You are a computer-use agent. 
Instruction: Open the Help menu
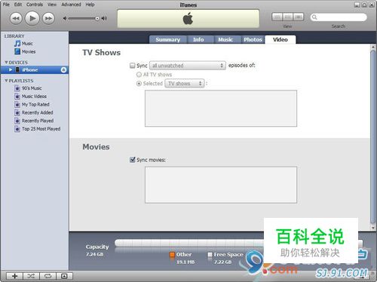(x=90, y=5)
